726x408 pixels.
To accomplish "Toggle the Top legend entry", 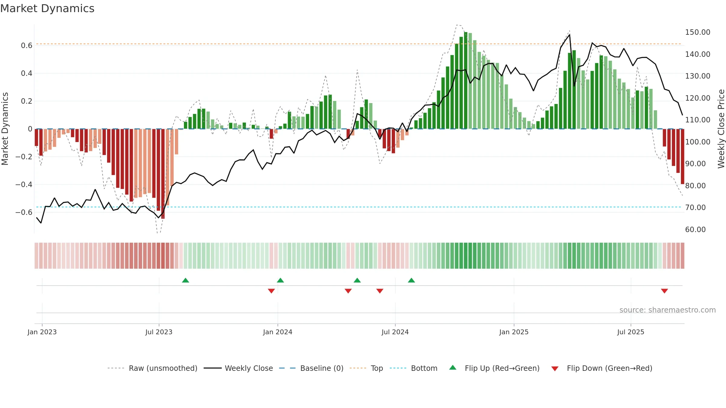I will pos(366,368).
